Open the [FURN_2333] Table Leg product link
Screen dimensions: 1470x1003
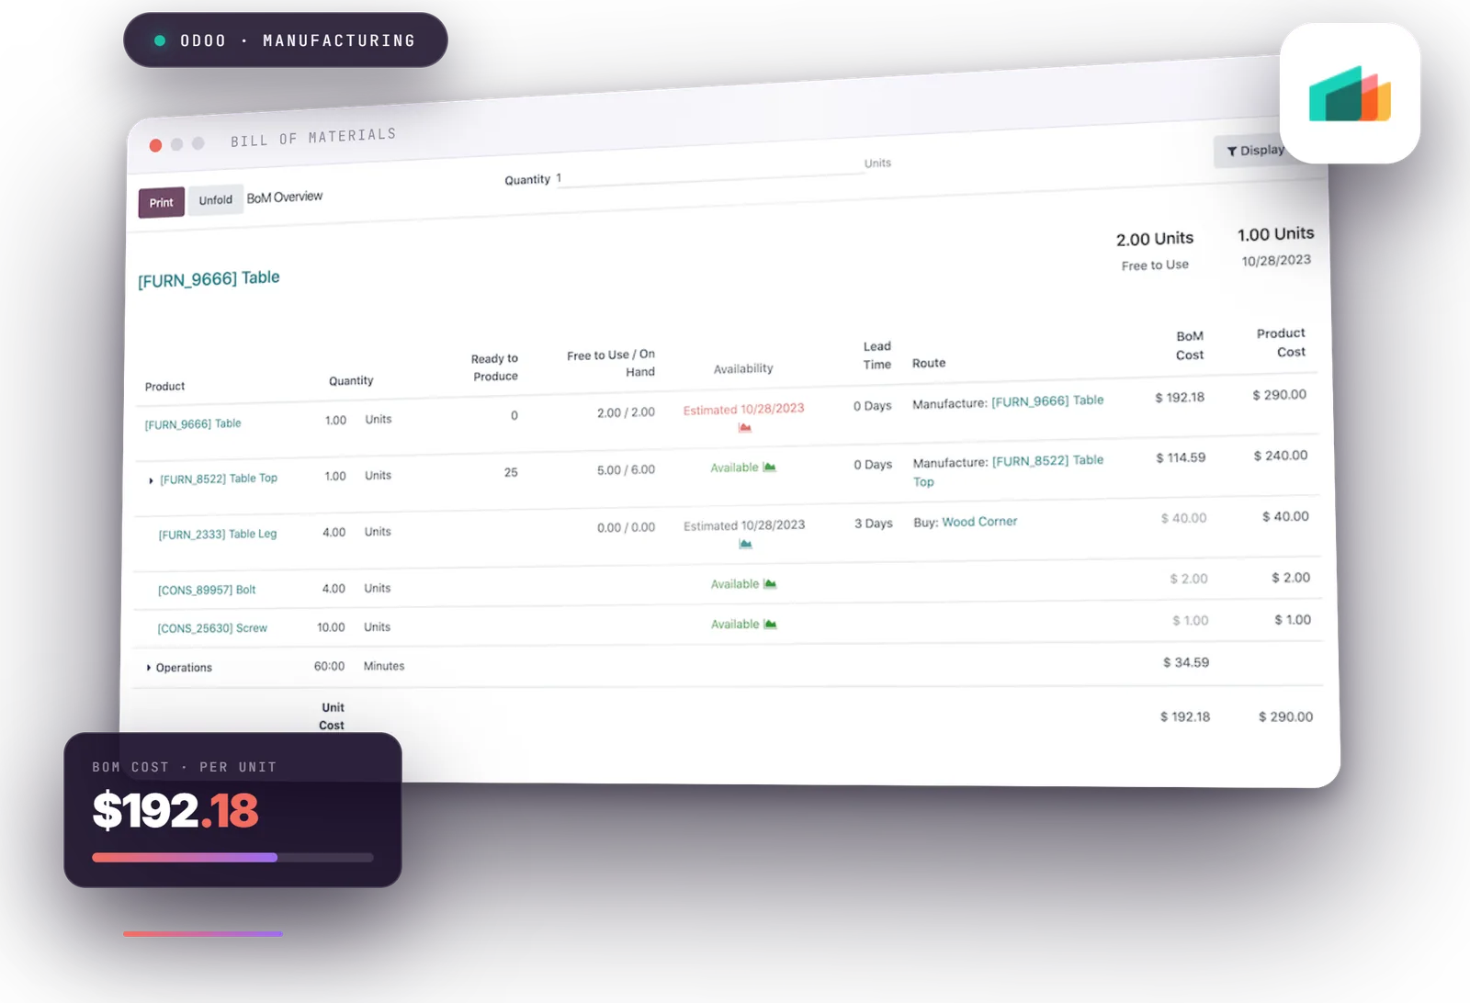point(218,535)
